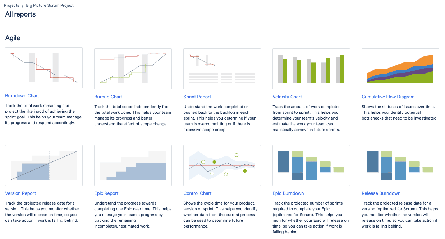
Task: Select the Sprint Report preview thumbnail
Action: pyautogui.click(x=222, y=69)
